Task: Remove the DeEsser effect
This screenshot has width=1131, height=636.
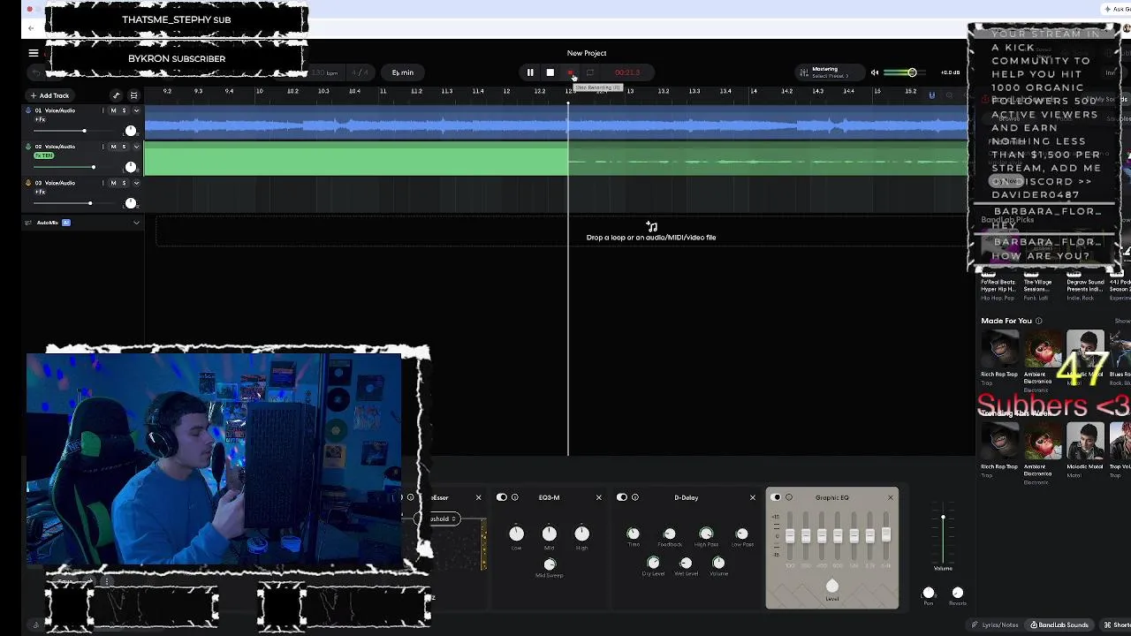Action: pyautogui.click(x=478, y=497)
